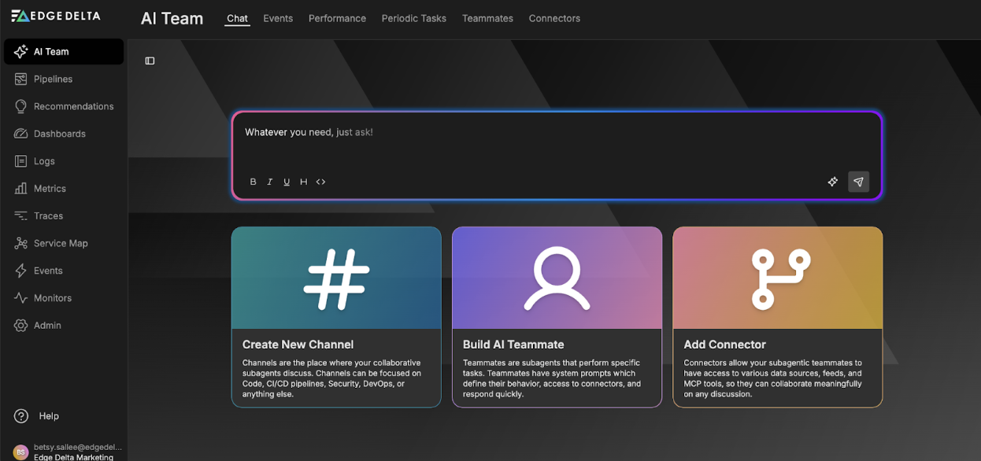Click the Create New Channel card

coord(336,316)
